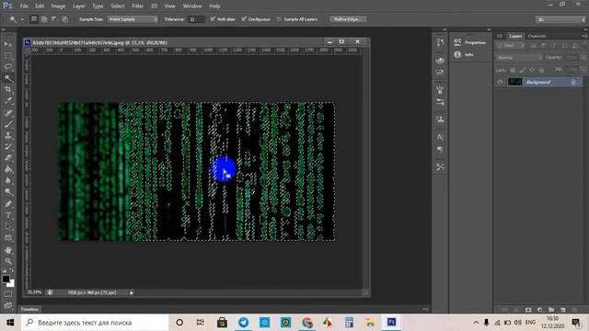Select the Clone Stamp tool

tap(8, 135)
